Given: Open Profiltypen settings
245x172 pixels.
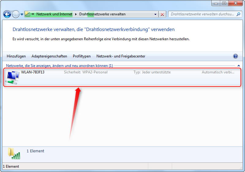Looking at the screenshot, I should [x=82, y=56].
